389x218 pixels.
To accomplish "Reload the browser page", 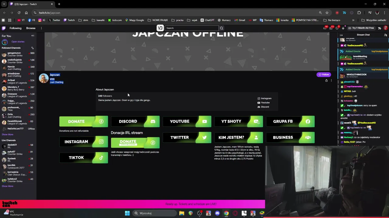I will click(19, 13).
